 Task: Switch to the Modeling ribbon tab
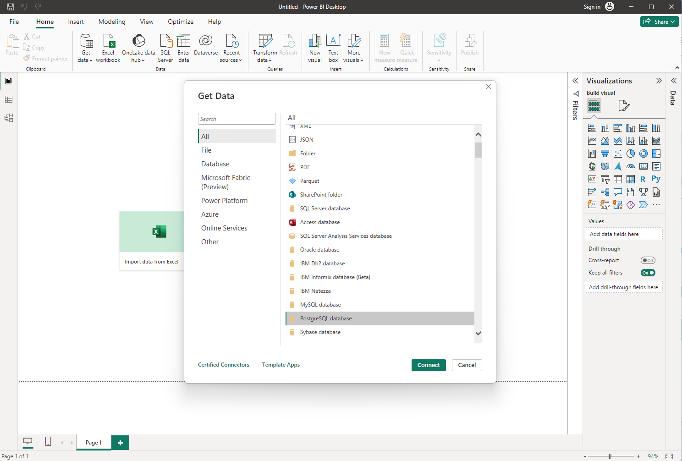click(112, 22)
